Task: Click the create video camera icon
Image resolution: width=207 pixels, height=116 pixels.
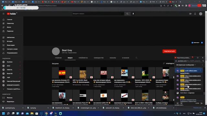Action: 190,14
